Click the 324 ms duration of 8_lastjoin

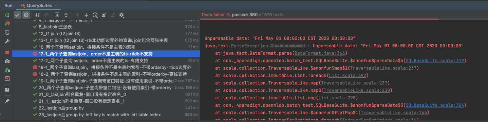pos(192,27)
